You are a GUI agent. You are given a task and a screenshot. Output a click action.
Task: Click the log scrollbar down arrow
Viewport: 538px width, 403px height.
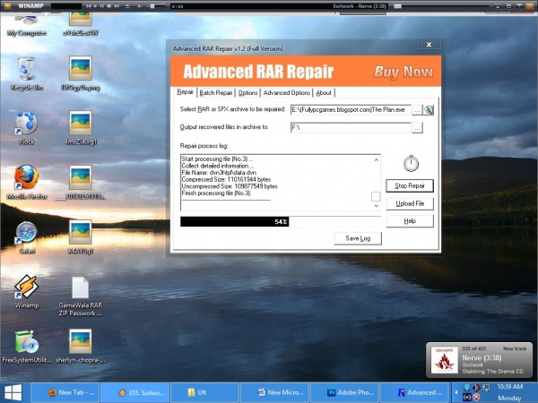tap(376, 206)
